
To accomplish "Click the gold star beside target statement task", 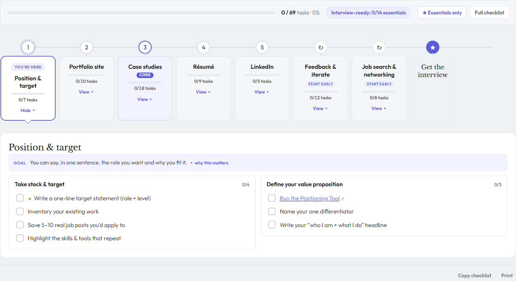I will pyautogui.click(x=30, y=199).
